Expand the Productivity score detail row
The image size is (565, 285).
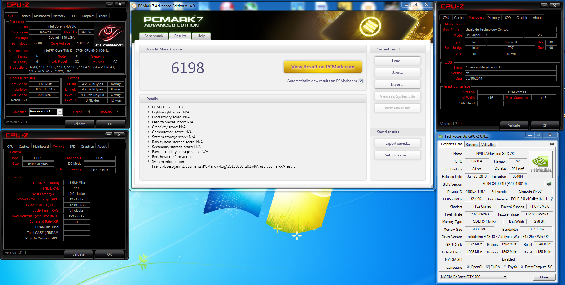click(x=149, y=117)
